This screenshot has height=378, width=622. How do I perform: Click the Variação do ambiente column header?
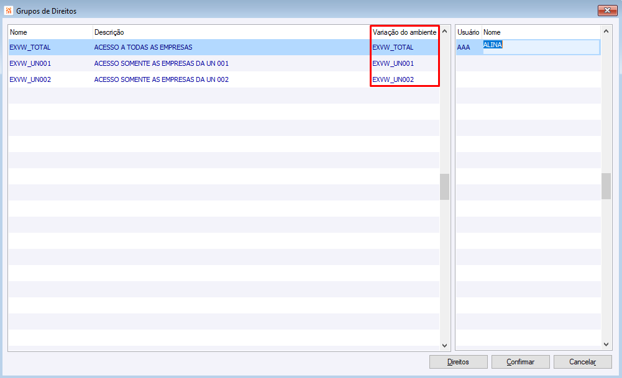pyautogui.click(x=405, y=32)
